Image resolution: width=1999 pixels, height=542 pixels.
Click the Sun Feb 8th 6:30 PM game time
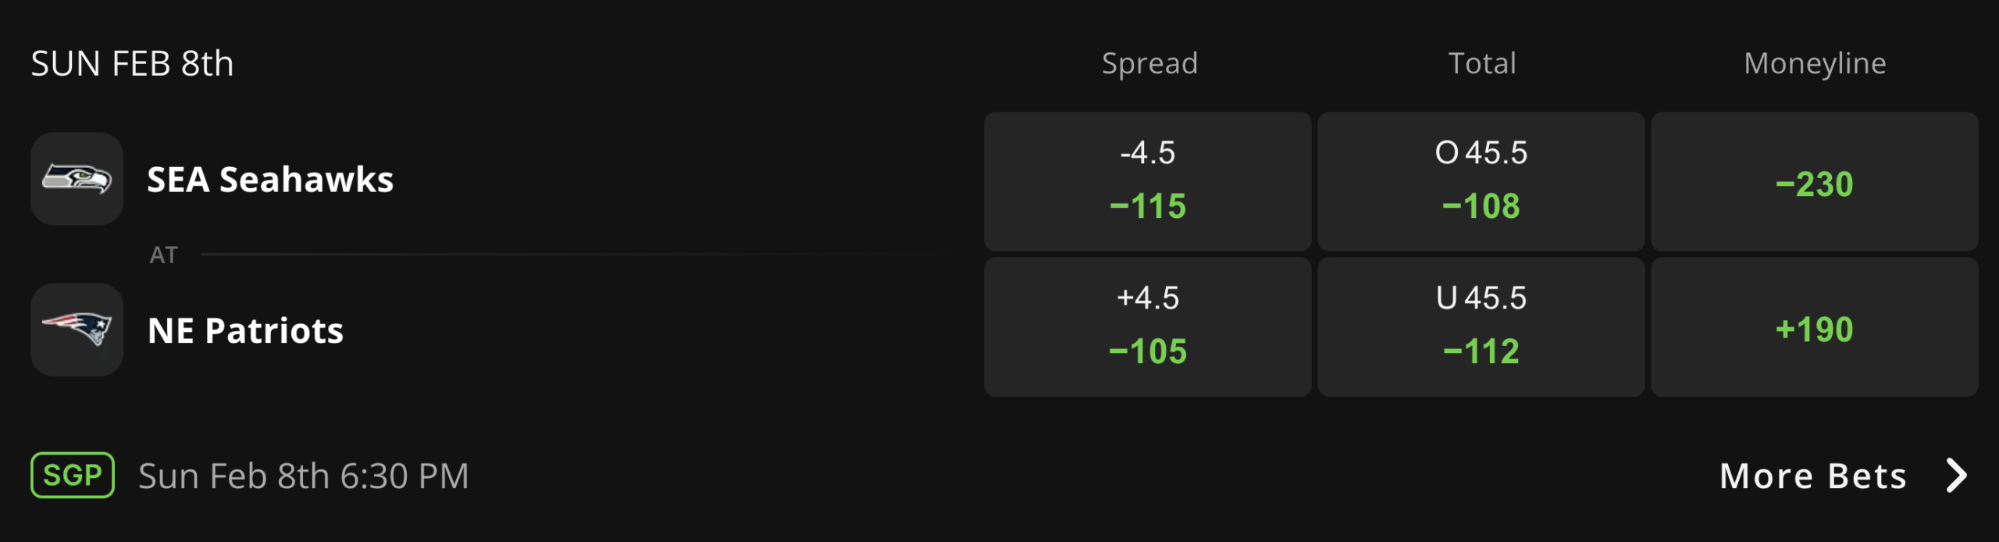click(303, 476)
